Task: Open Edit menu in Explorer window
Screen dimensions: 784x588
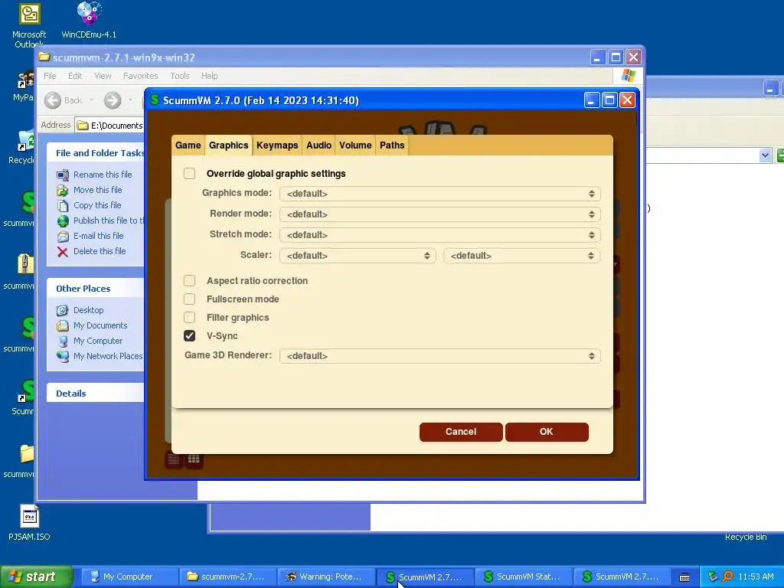Action: point(75,76)
